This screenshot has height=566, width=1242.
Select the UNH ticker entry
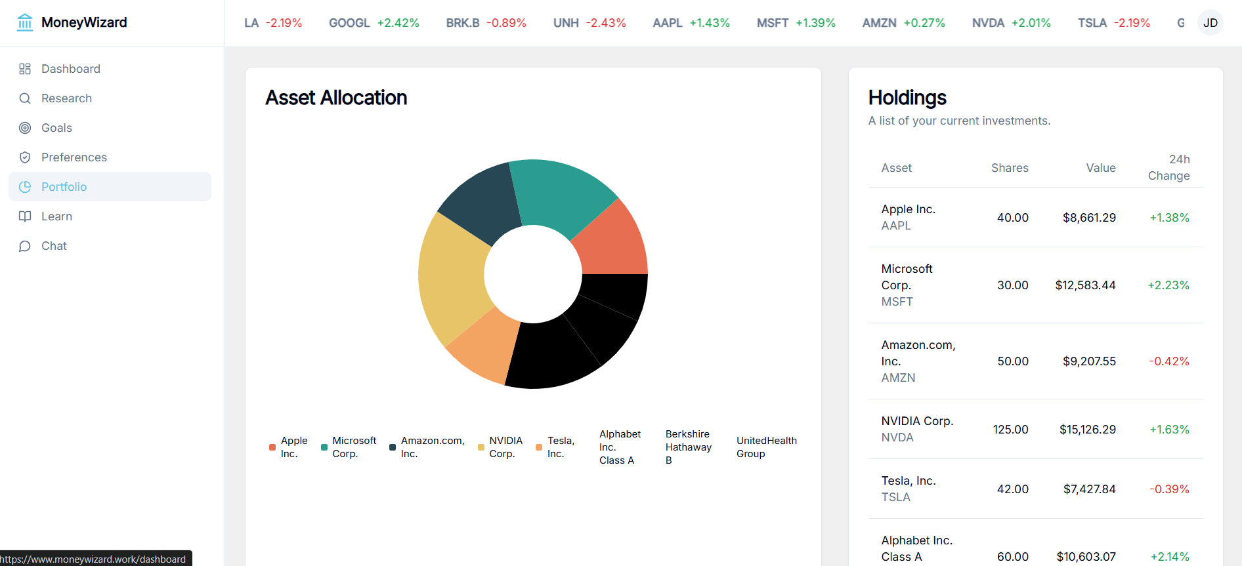pyautogui.click(x=589, y=23)
